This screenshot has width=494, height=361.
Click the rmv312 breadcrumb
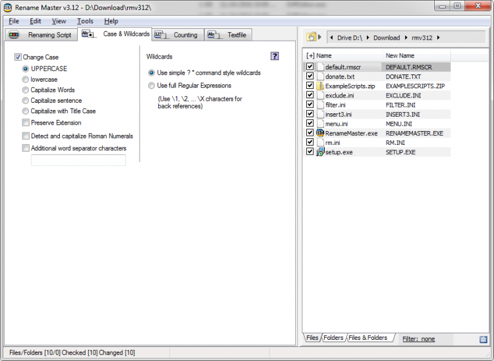422,38
